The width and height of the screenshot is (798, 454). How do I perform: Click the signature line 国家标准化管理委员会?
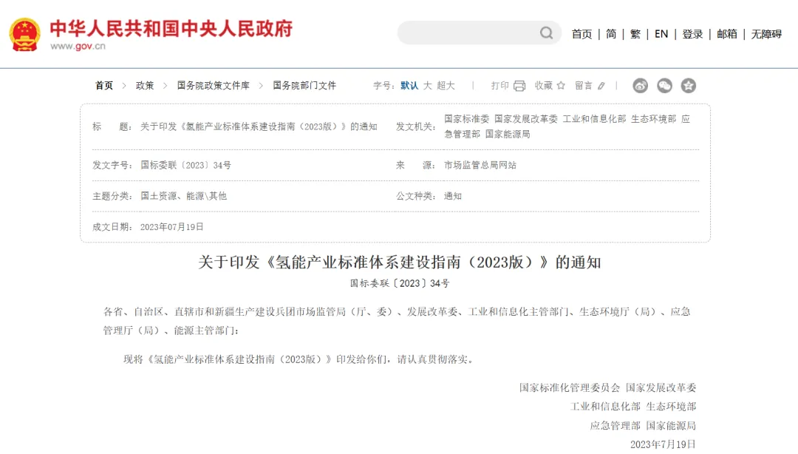(570, 387)
